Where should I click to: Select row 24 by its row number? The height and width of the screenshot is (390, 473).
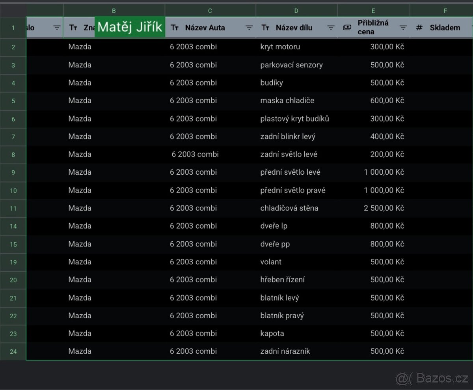click(13, 351)
